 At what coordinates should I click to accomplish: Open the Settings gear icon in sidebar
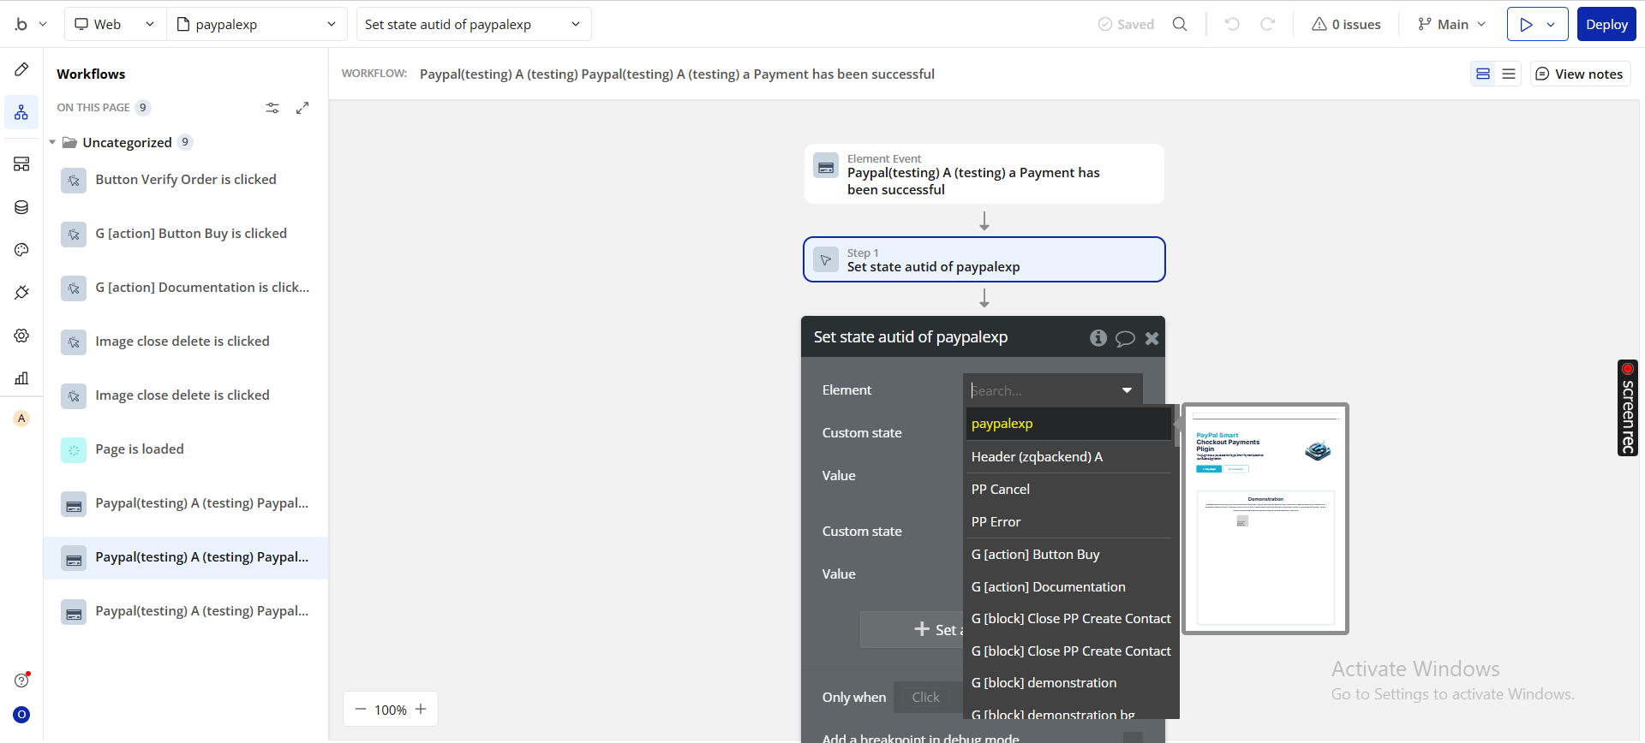pos(21,336)
